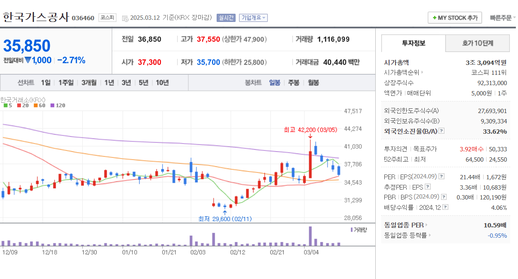Click the 한국거래소(KRX) chart label
Image resolution: width=518 pixels, height=279 pixels.
(x=23, y=99)
